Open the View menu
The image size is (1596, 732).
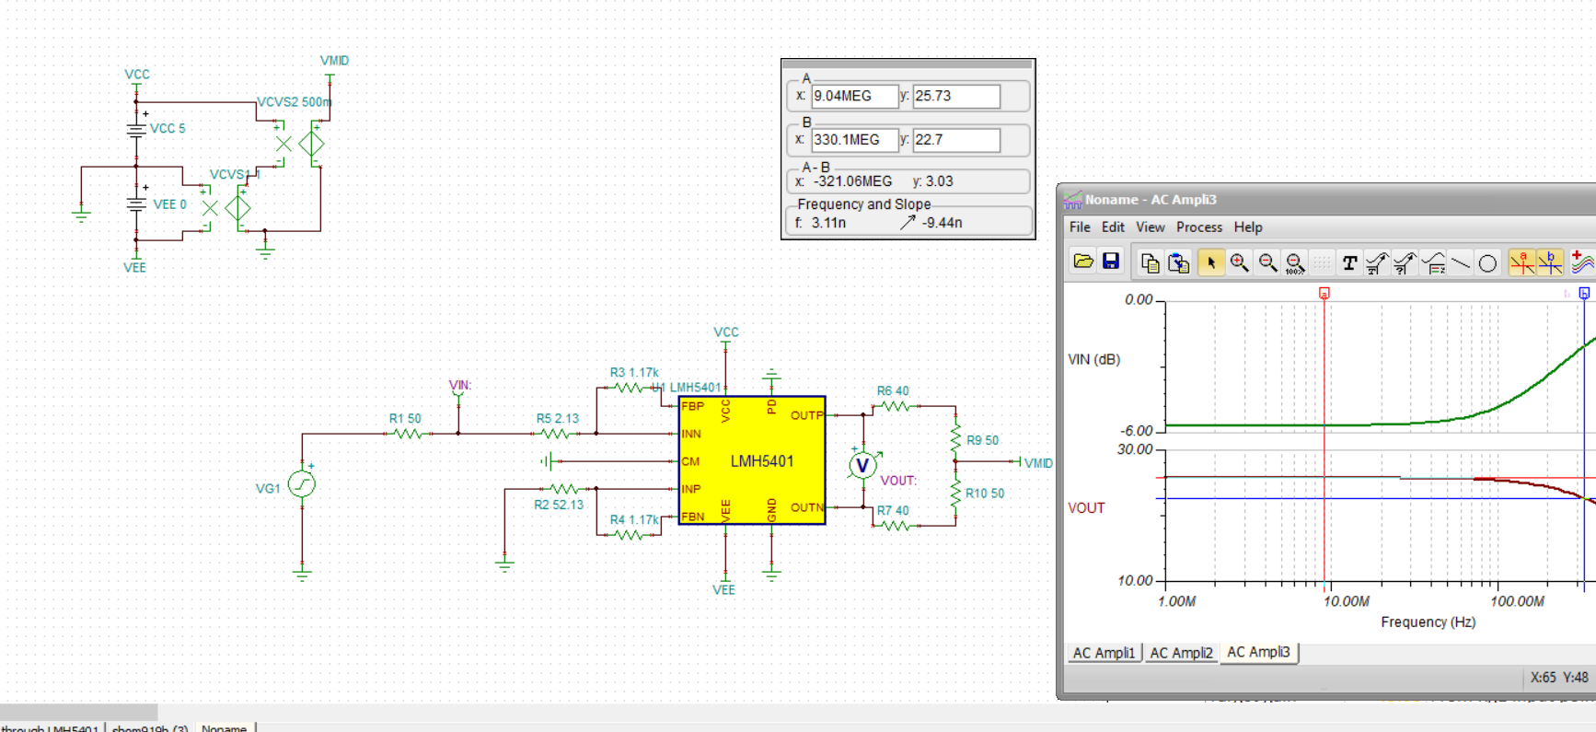[x=1150, y=227]
